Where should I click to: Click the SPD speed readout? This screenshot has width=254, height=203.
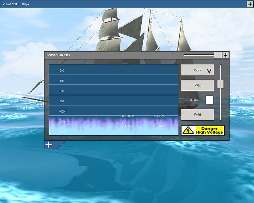click(128, 126)
